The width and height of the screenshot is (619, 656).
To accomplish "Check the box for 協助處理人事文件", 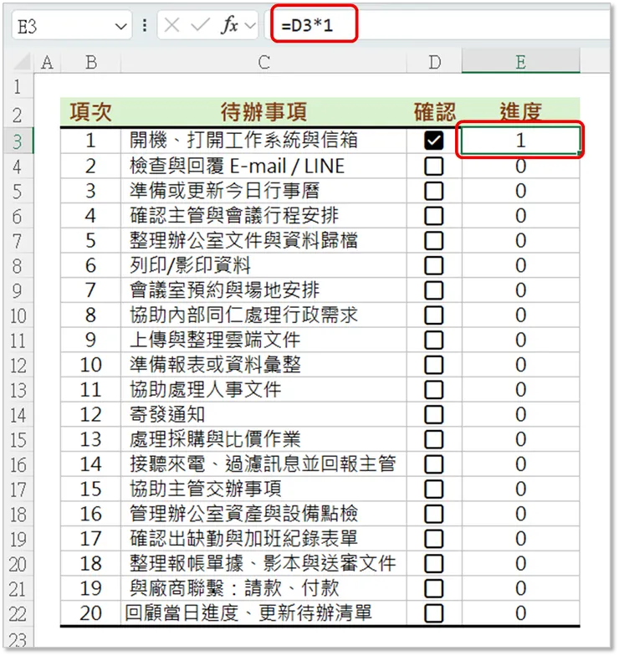I will point(433,390).
